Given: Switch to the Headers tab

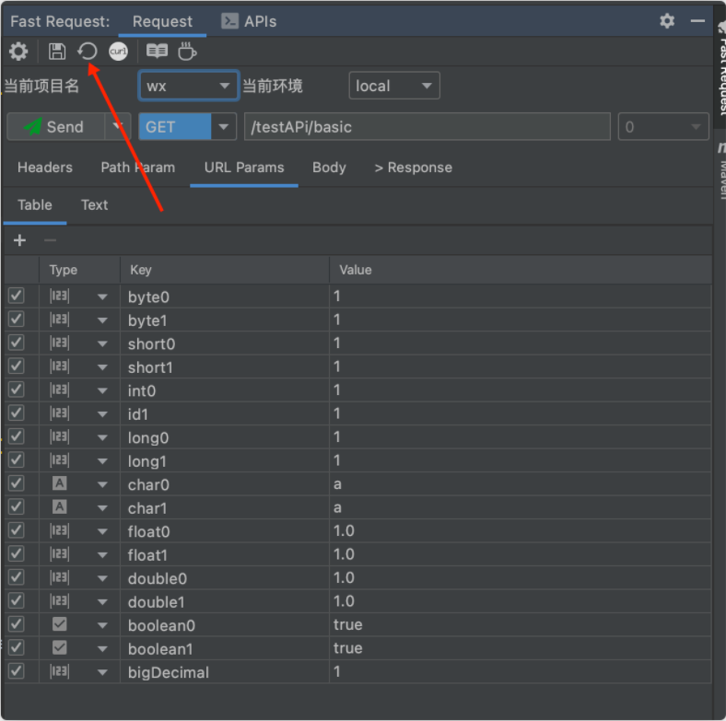Looking at the screenshot, I should pyautogui.click(x=45, y=168).
